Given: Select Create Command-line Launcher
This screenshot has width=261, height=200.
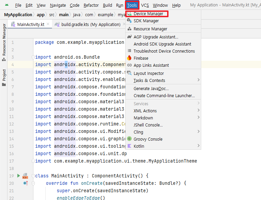Looking at the screenshot, I should [163, 95].
